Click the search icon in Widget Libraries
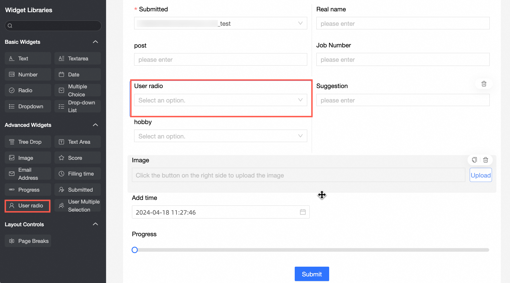Image resolution: width=510 pixels, height=283 pixels. (x=10, y=26)
